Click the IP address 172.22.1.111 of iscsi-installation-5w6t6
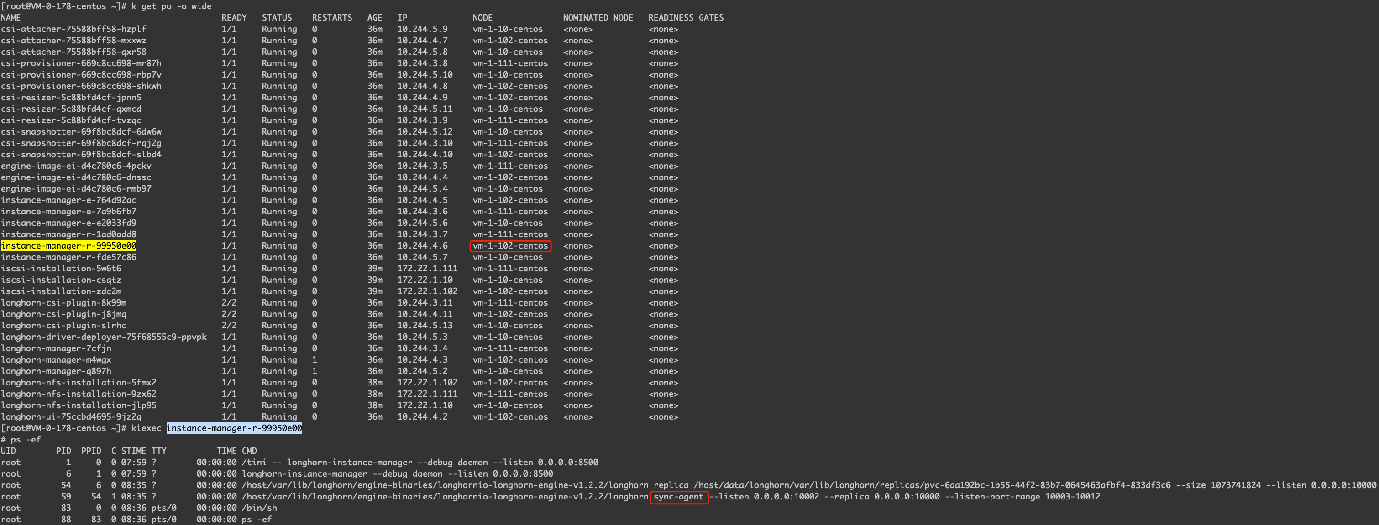 (x=427, y=269)
